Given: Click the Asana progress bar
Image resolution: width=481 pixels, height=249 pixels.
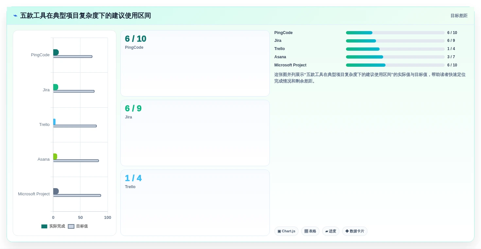Looking at the screenshot, I should [395, 57].
